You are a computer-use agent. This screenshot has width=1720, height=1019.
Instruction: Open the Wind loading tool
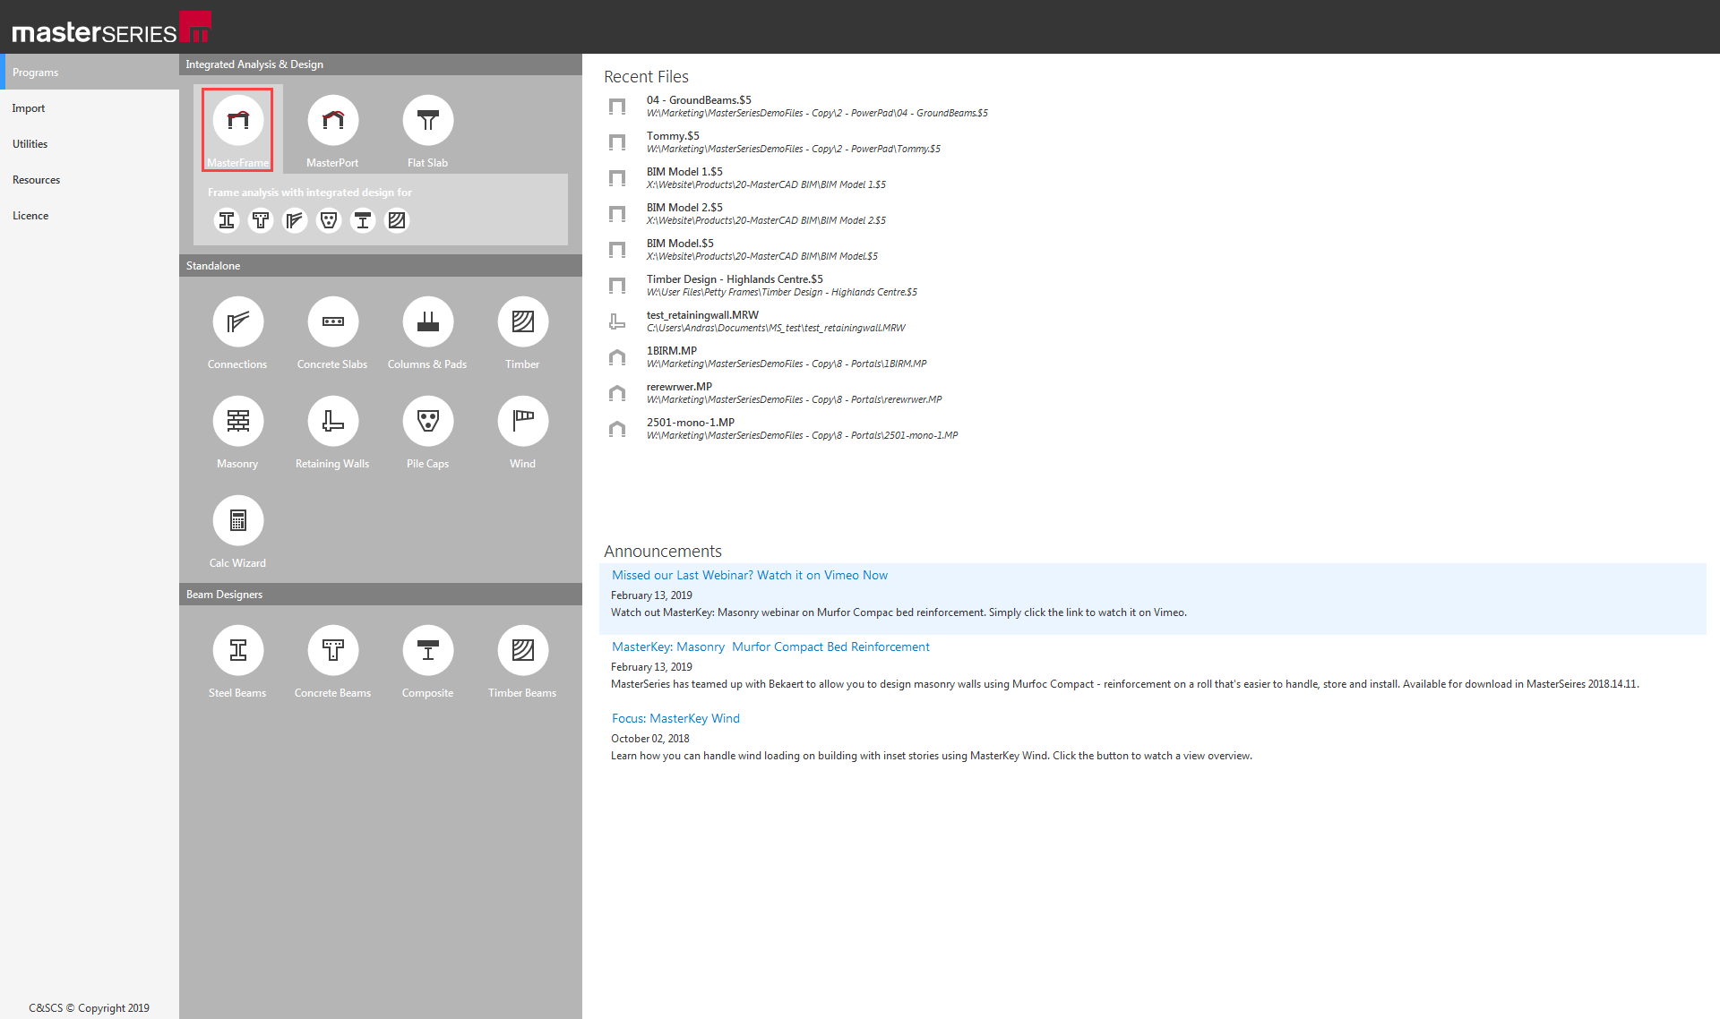point(522,422)
